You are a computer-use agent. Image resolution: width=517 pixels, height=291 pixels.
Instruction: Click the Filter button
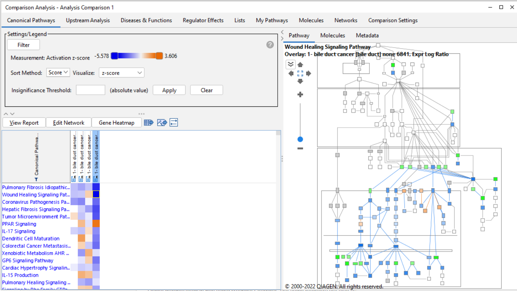[x=23, y=45]
